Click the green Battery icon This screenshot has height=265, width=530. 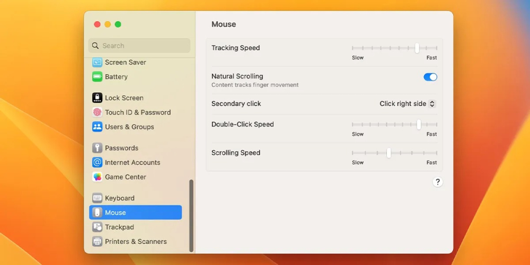point(97,77)
